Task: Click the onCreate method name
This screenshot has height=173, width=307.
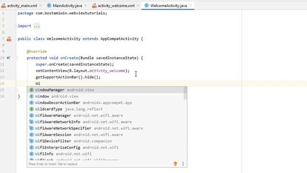Action: (69, 58)
